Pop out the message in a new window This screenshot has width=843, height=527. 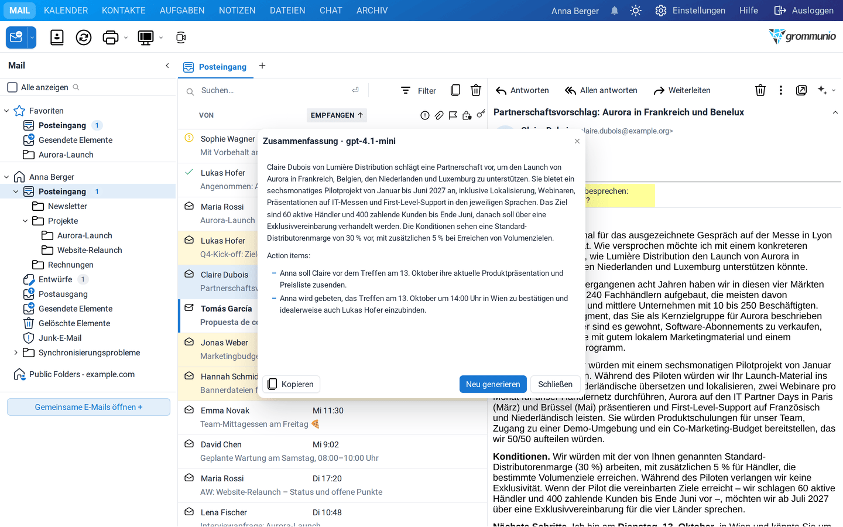(801, 90)
